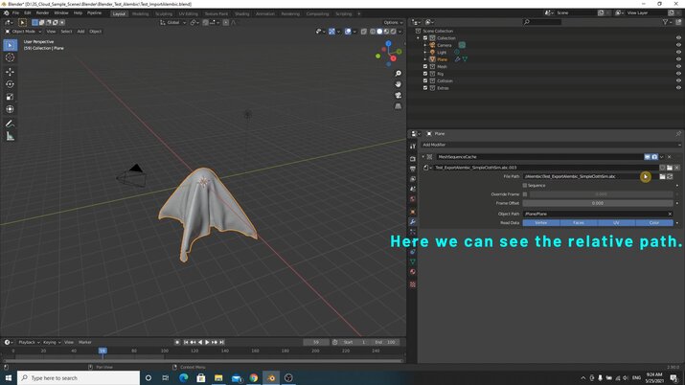Viewport: 685px width, 385px height.
Task: Open outliner filter dropdown
Action: 667,22
